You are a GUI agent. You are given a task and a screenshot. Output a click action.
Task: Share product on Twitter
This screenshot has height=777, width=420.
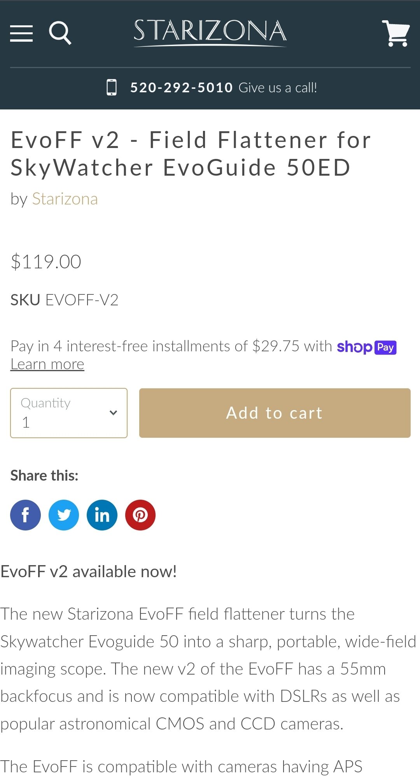pos(64,515)
